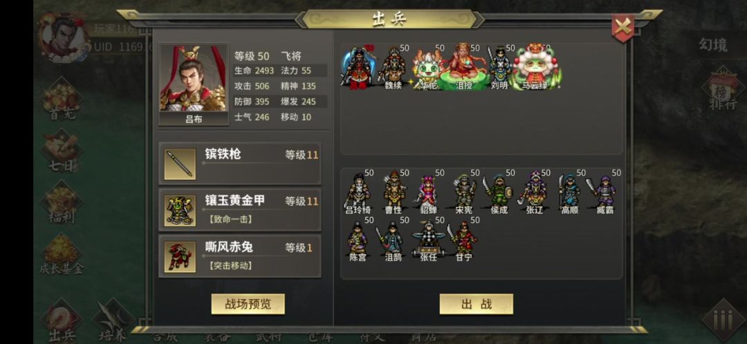Open the 嘶风赤兔 mount slot
Image resolution: width=747 pixels, height=344 pixels.
pyautogui.click(x=239, y=256)
